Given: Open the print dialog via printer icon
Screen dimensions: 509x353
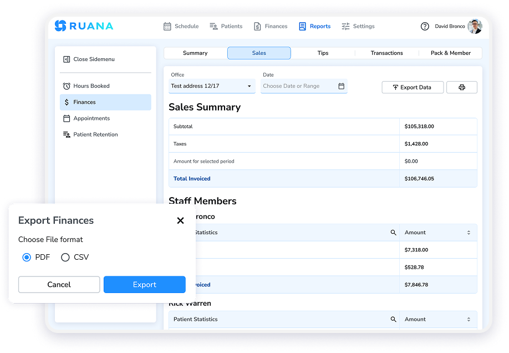Looking at the screenshot, I should pos(462,87).
